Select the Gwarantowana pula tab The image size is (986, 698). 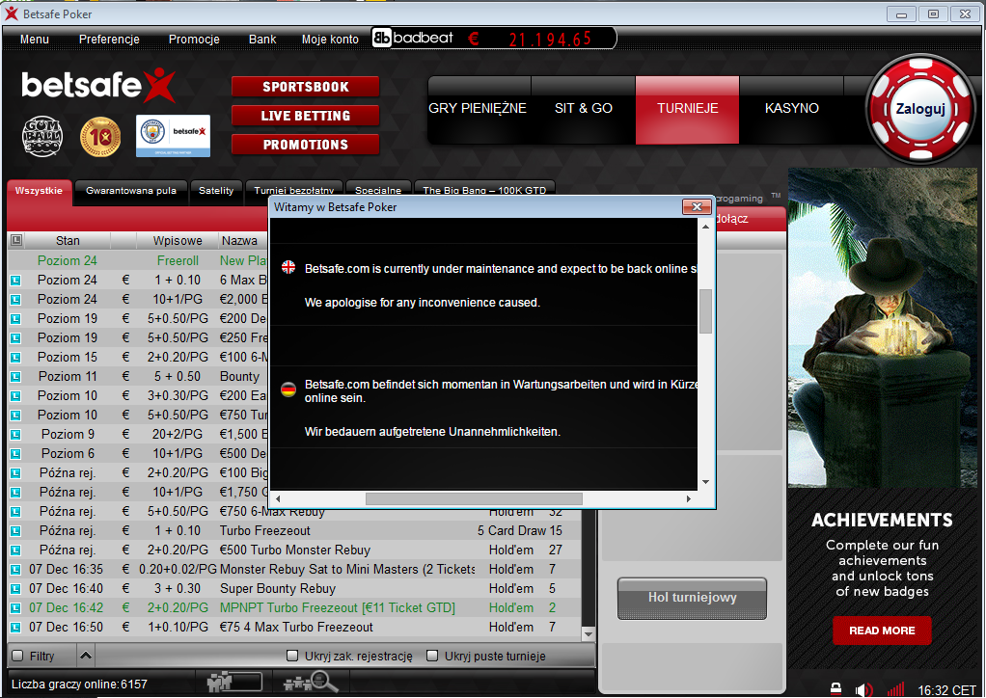click(x=131, y=191)
